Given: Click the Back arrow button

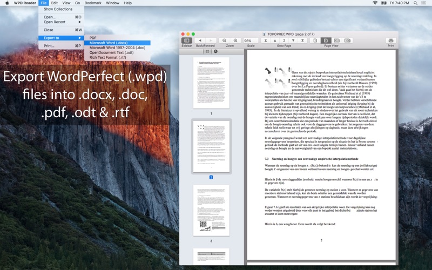Looking at the screenshot, I should coord(200,40).
